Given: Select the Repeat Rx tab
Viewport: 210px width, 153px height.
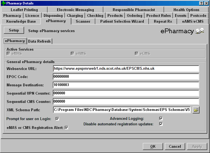Looking at the screenshot, I should point(162,21).
